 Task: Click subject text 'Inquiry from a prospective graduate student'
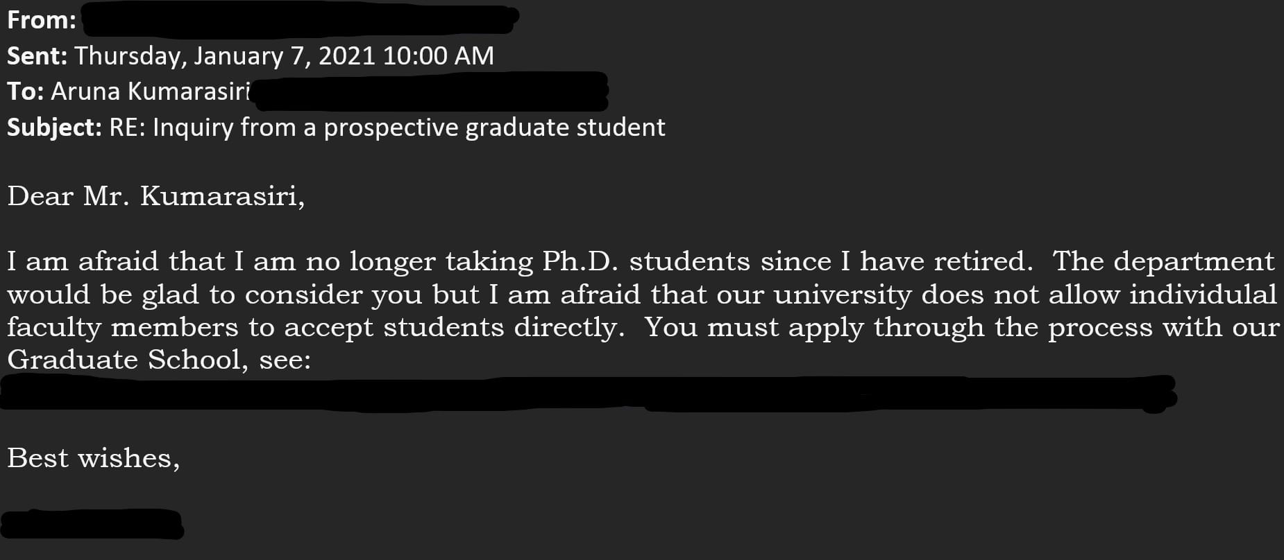[409, 128]
